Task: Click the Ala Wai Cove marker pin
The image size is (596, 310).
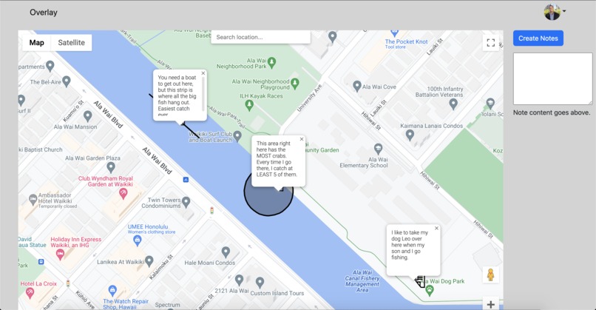Action: click(x=356, y=86)
